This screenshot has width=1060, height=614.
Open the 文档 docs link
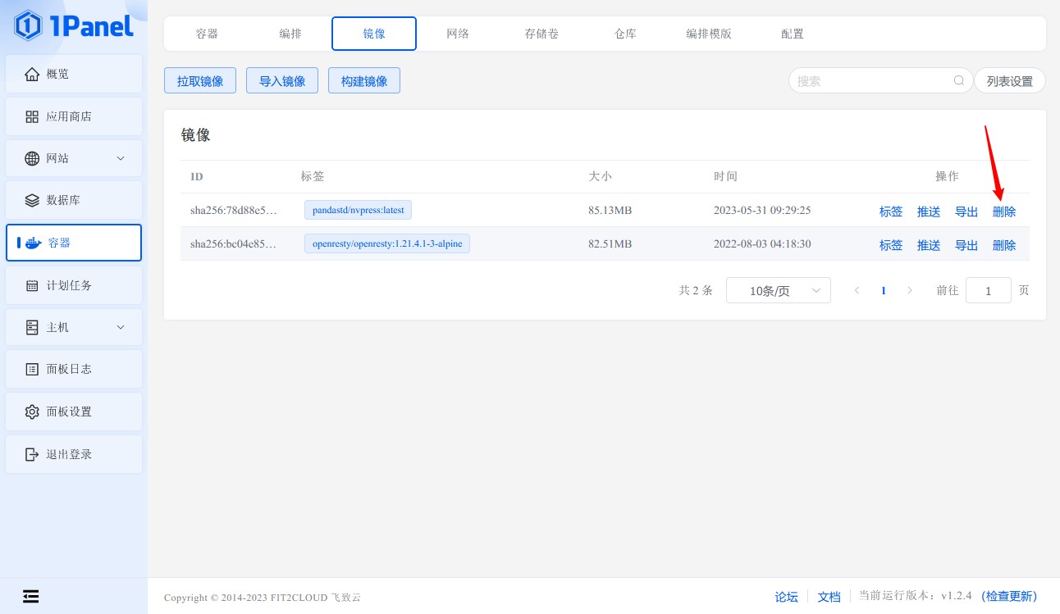[x=829, y=597]
